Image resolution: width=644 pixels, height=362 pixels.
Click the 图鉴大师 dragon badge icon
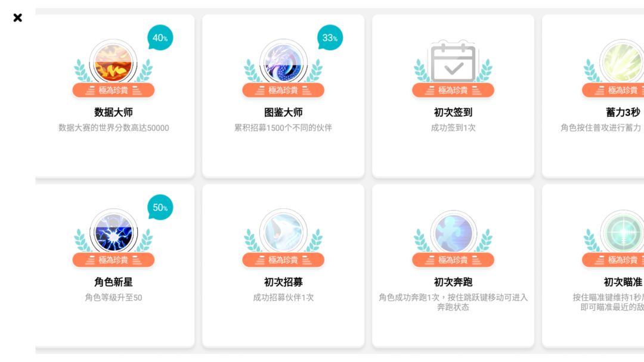click(283, 63)
